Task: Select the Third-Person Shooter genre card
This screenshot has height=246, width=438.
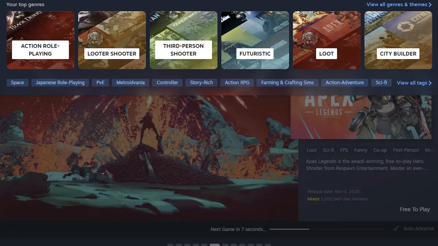Action: pyautogui.click(x=183, y=40)
